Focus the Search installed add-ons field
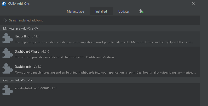Image resolution: width=208 pixels, height=106 pixels. pos(100,20)
